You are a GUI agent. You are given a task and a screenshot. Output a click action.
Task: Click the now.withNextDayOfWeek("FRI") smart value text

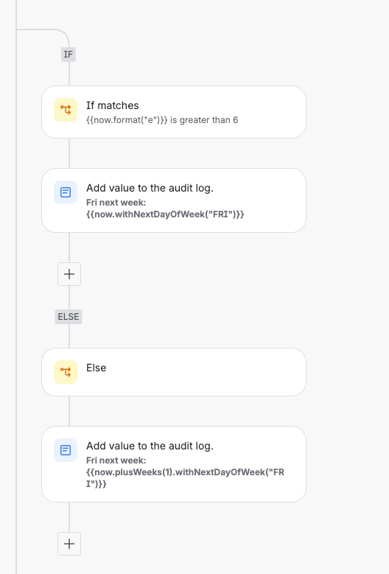pyautogui.click(x=165, y=214)
